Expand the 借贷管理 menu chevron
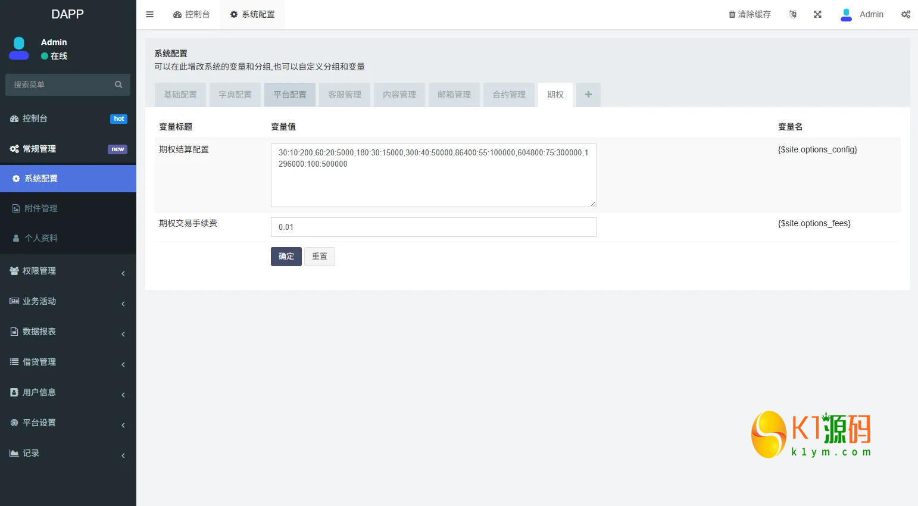This screenshot has width=918, height=506. 123,365
